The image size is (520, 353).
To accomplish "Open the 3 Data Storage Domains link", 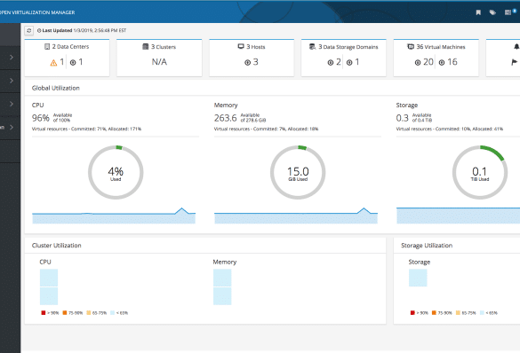I will pyautogui.click(x=348, y=47).
